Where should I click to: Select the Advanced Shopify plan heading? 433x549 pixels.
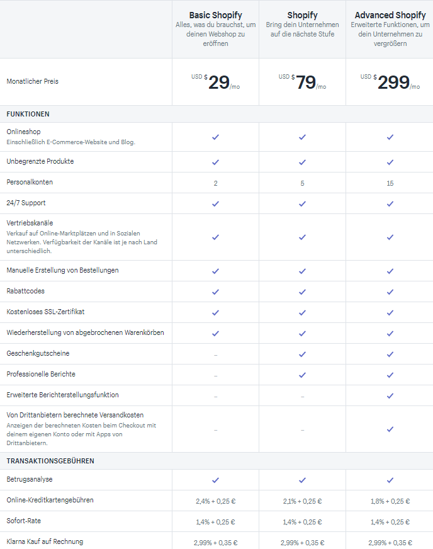point(390,15)
